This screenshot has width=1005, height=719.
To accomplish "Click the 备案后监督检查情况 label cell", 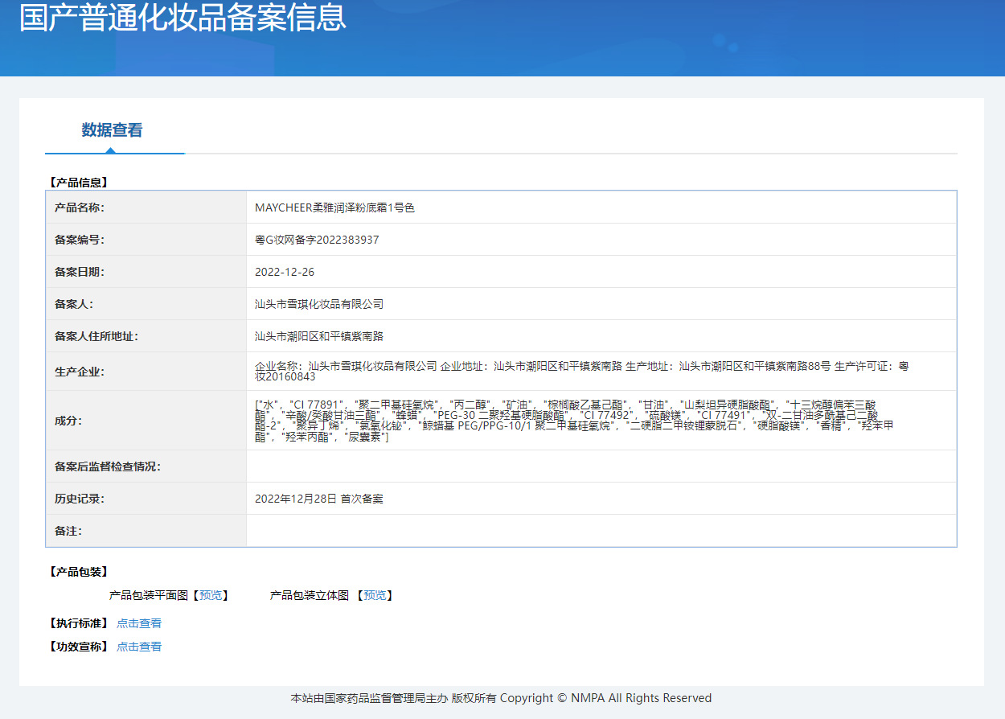I will point(146,466).
